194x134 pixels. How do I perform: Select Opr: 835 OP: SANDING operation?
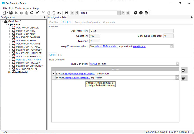click(x=28, y=37)
